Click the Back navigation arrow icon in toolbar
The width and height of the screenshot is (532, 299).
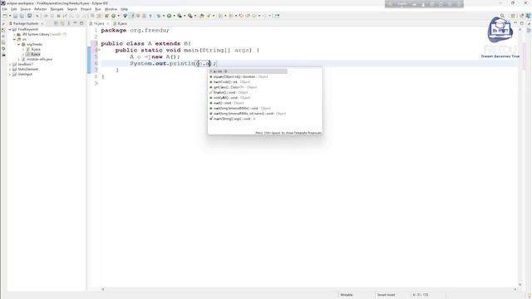coord(254,16)
